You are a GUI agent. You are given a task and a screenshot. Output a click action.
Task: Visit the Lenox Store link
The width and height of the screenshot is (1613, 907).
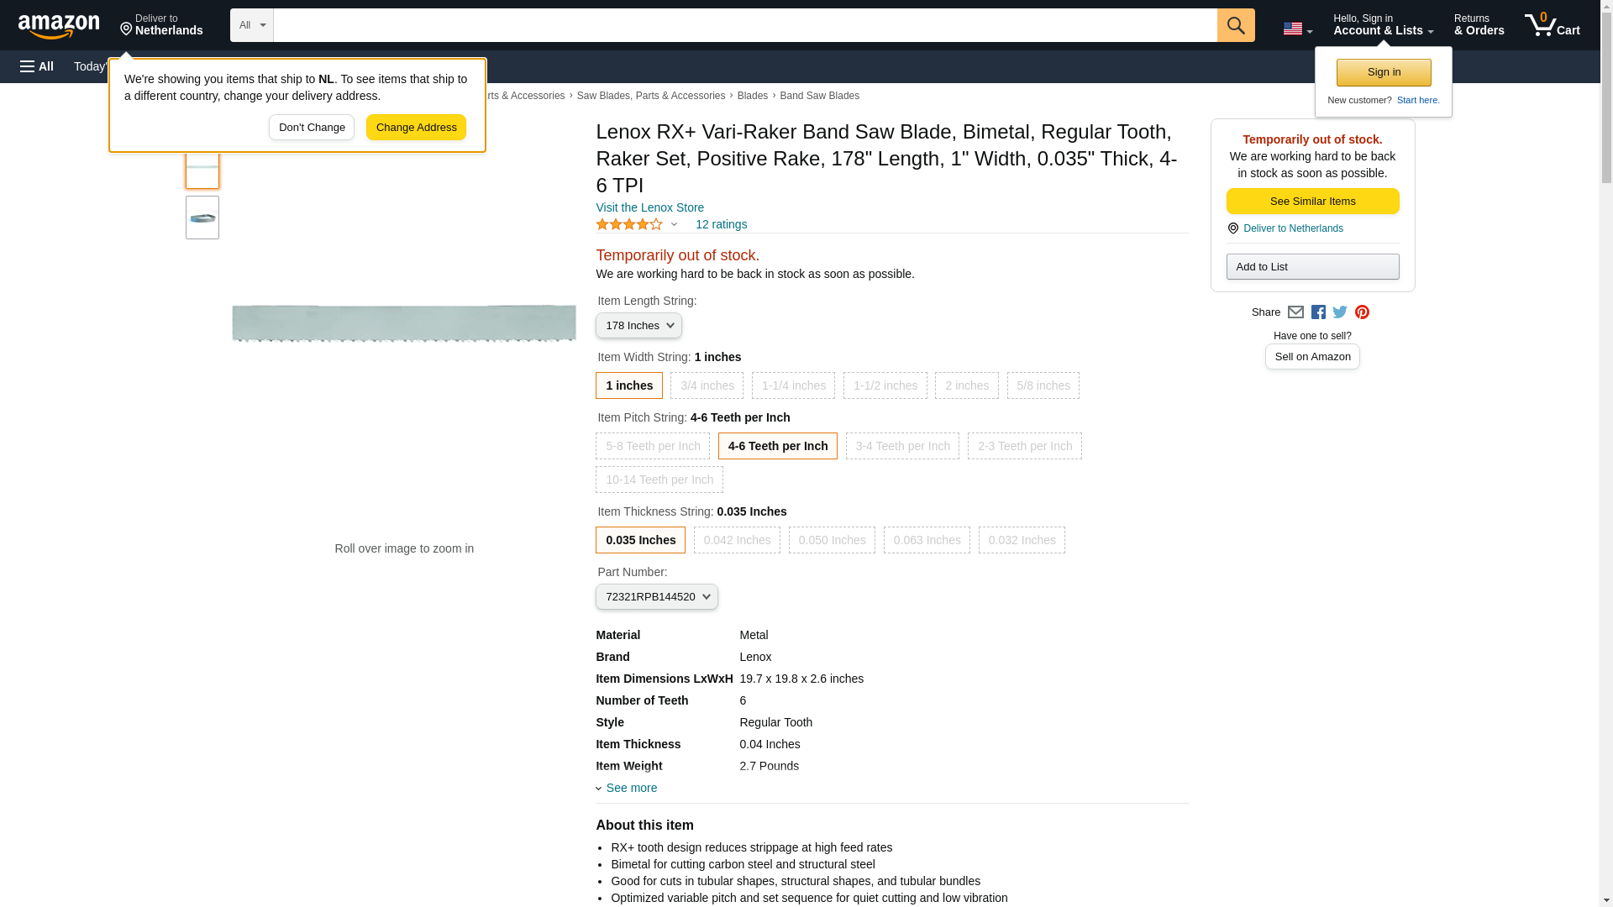pyautogui.click(x=649, y=207)
